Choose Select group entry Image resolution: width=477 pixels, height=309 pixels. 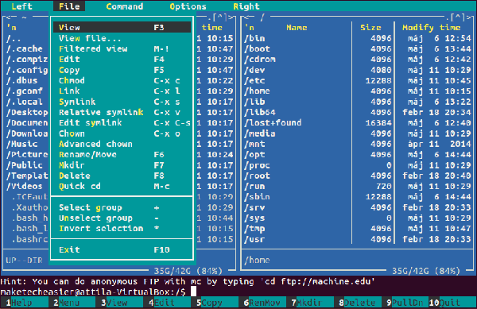pyautogui.click(x=122, y=207)
